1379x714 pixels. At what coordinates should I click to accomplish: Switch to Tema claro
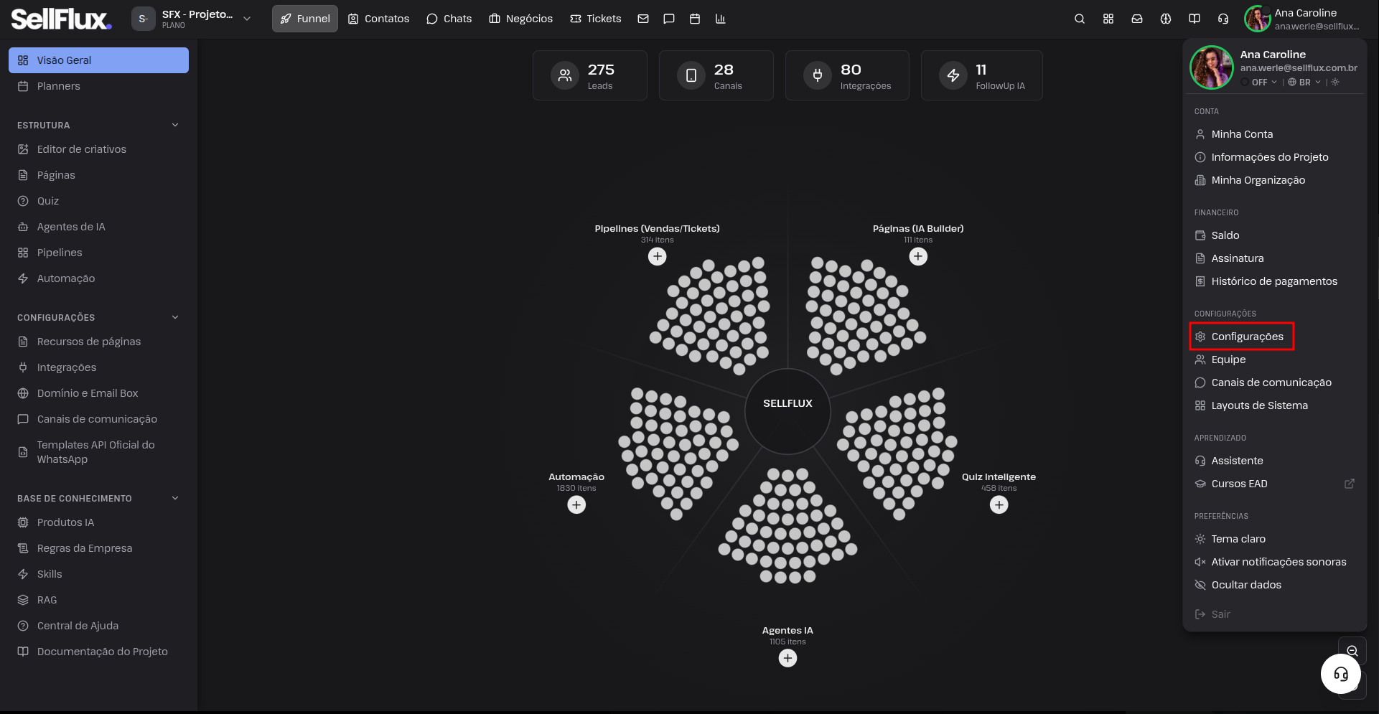point(1274,539)
